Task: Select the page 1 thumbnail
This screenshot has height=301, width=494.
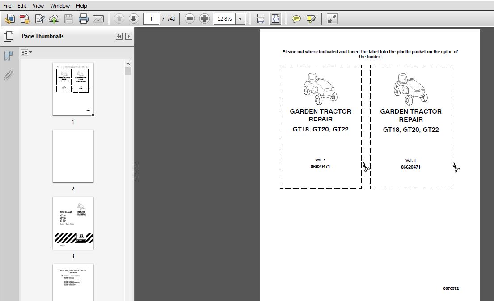Action: coord(73,89)
